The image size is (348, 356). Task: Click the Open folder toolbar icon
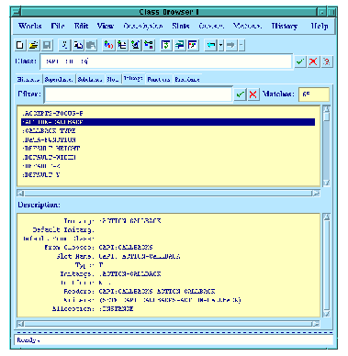[x=33, y=45]
